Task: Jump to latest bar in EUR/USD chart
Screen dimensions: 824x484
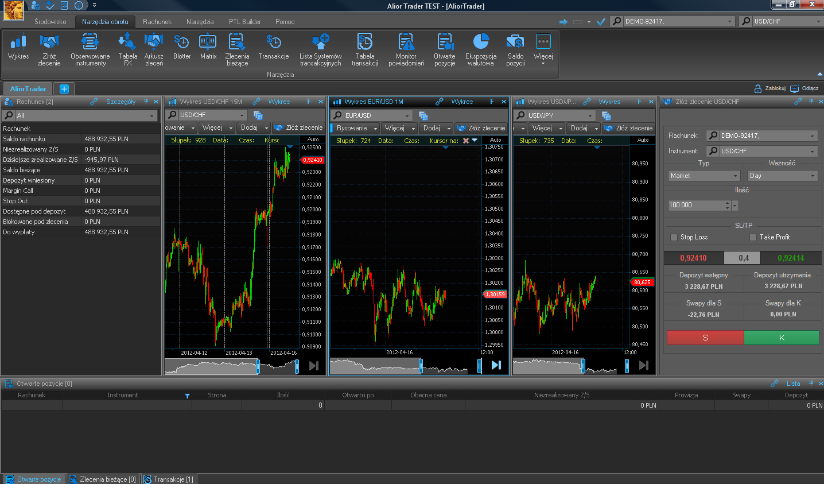Action: coord(496,365)
